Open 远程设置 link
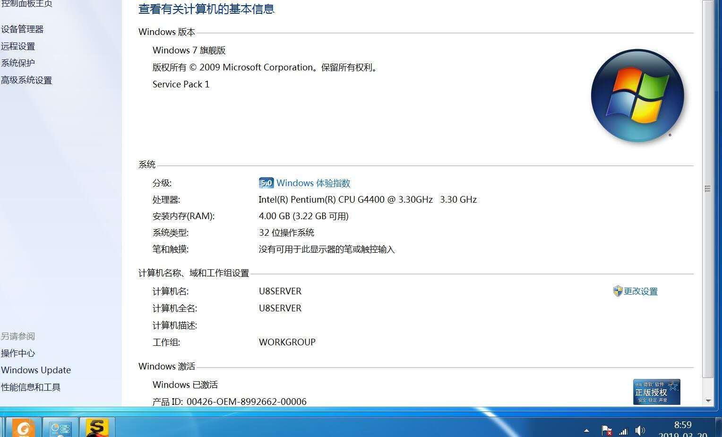722x437 pixels. coord(18,46)
